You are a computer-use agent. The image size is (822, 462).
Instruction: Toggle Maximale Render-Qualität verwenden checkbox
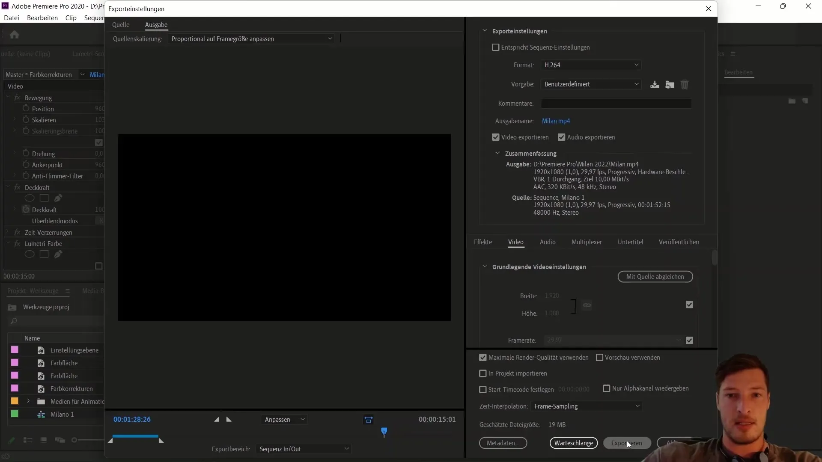click(x=483, y=358)
